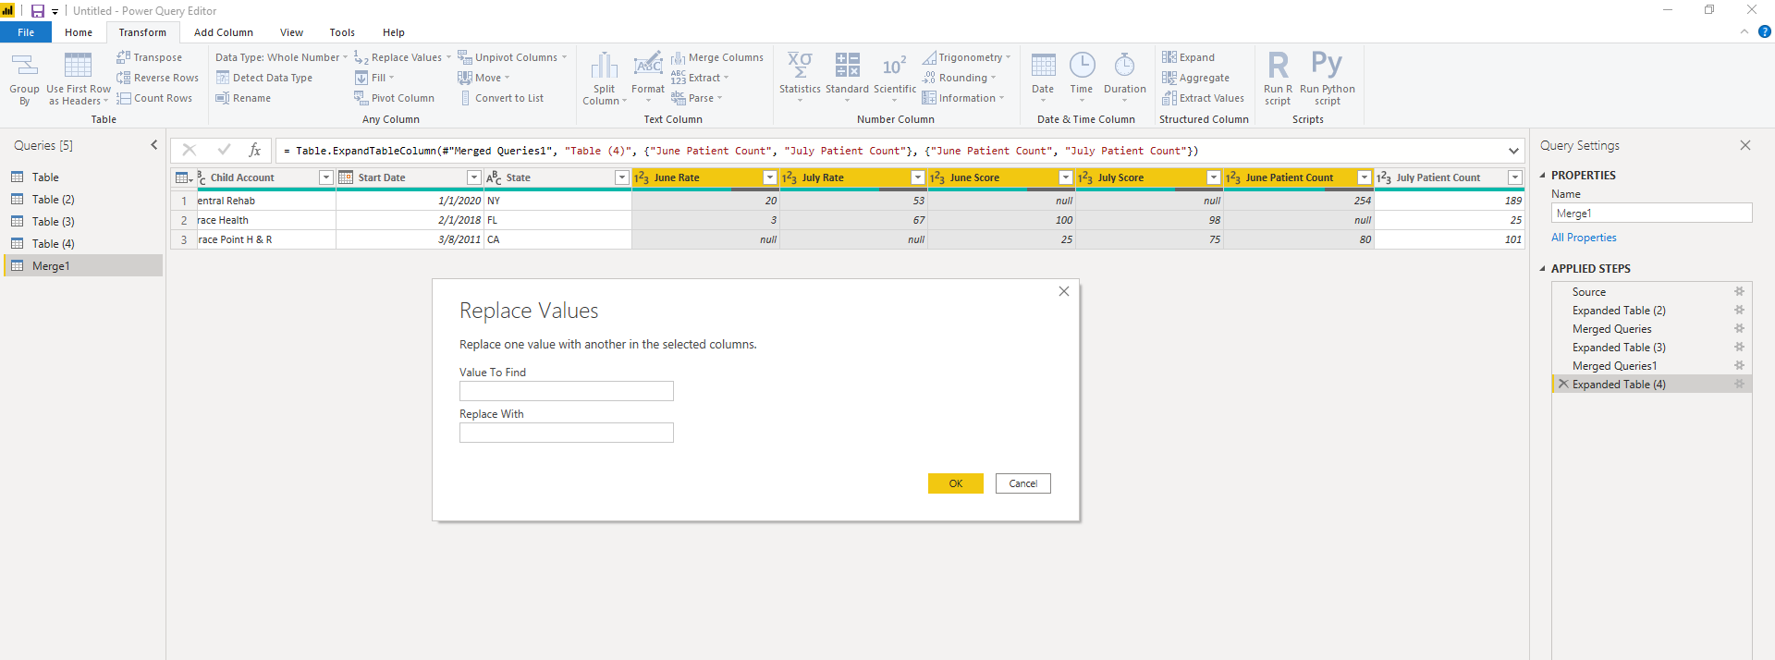Open the Extract dropdown

(700, 78)
